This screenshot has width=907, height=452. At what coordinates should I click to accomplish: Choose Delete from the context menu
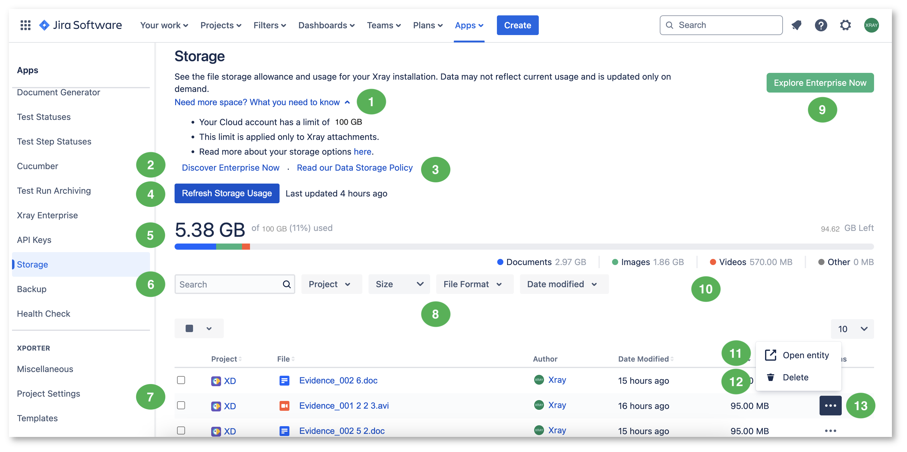pos(798,377)
